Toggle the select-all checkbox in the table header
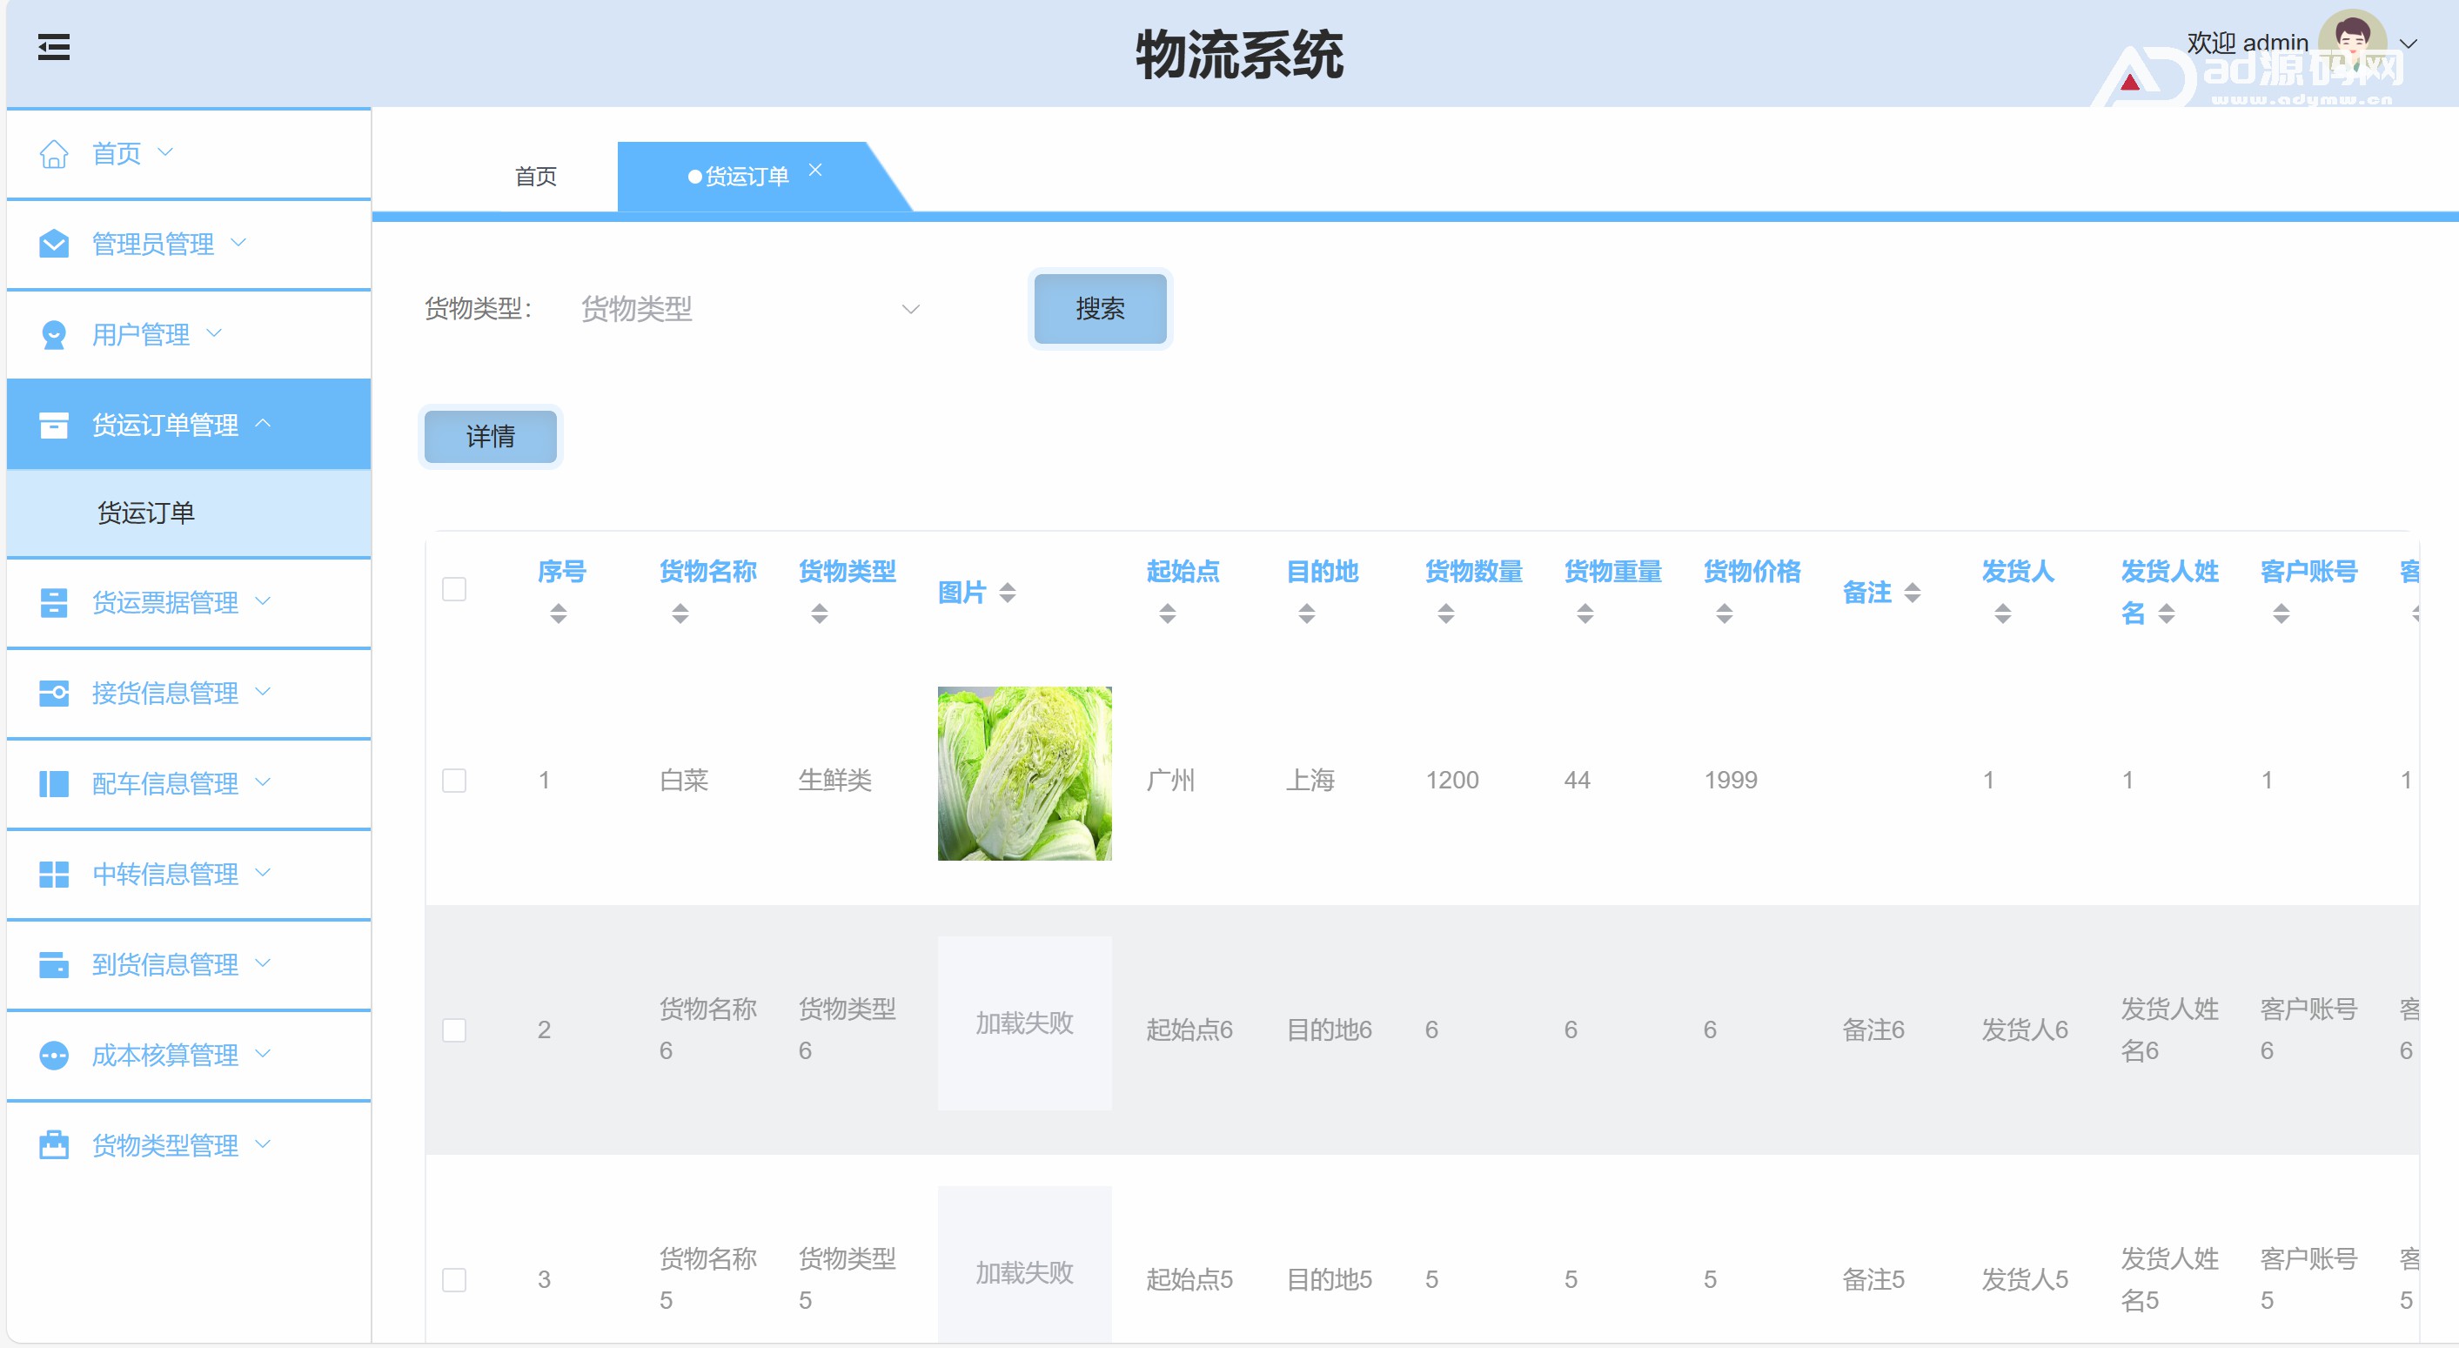The height and width of the screenshot is (1348, 2459). click(454, 589)
